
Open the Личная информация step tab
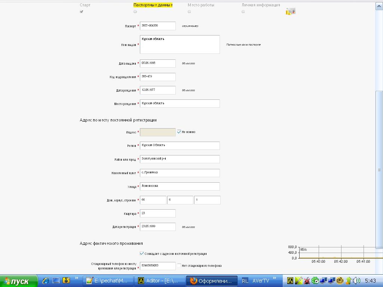[261, 5]
